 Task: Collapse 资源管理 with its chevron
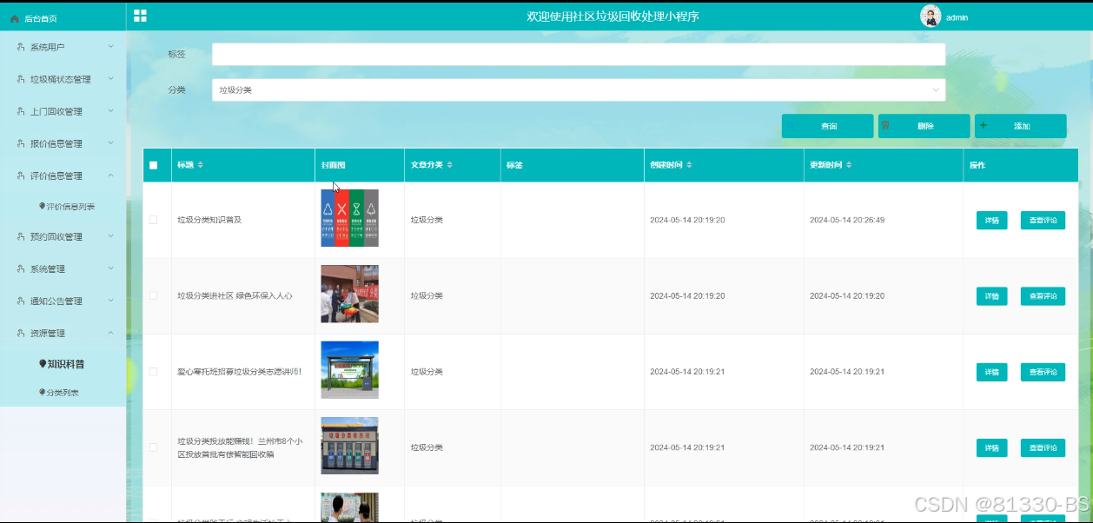point(110,333)
